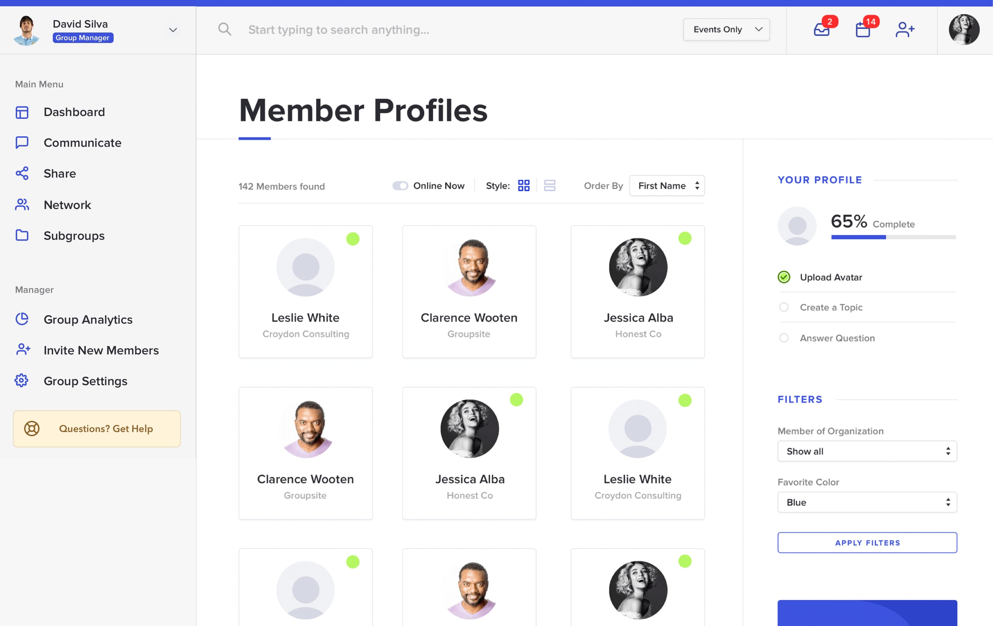This screenshot has width=993, height=626.
Task: Click the Upload Avatar label
Action: coord(831,278)
